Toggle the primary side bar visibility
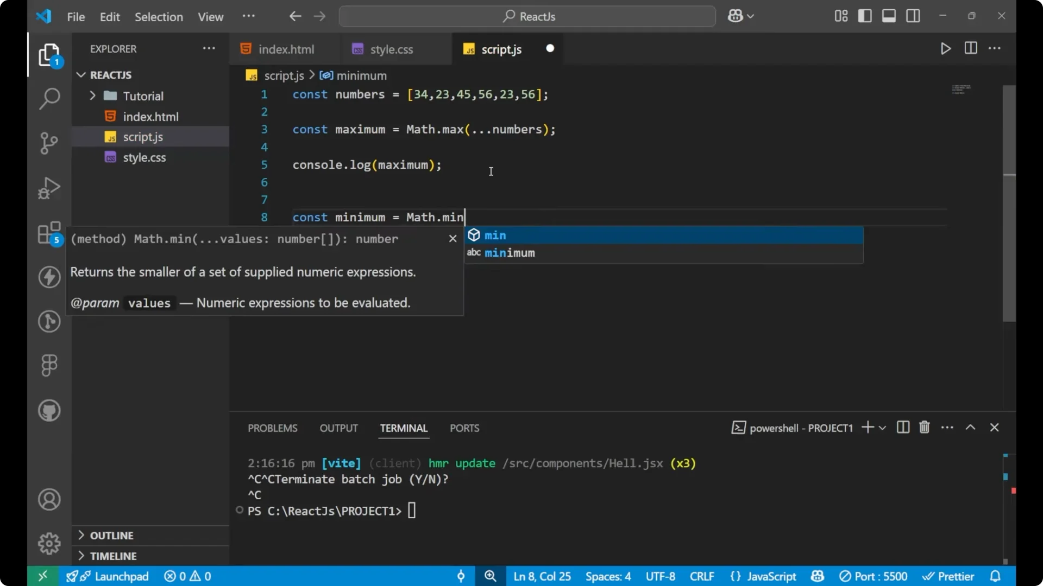This screenshot has height=586, width=1043. coord(864,16)
